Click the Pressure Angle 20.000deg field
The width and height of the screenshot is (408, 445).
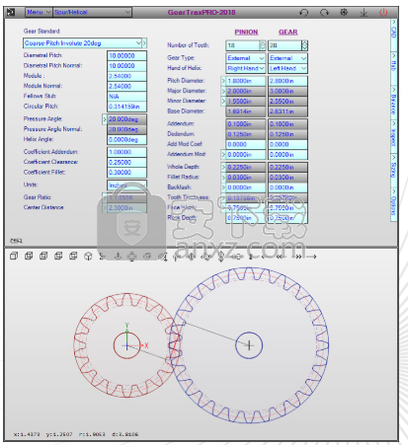click(x=126, y=119)
